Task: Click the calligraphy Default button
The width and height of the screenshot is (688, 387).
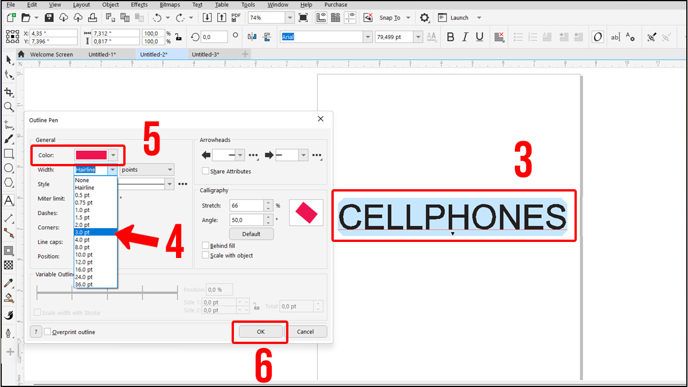Action: (x=251, y=234)
